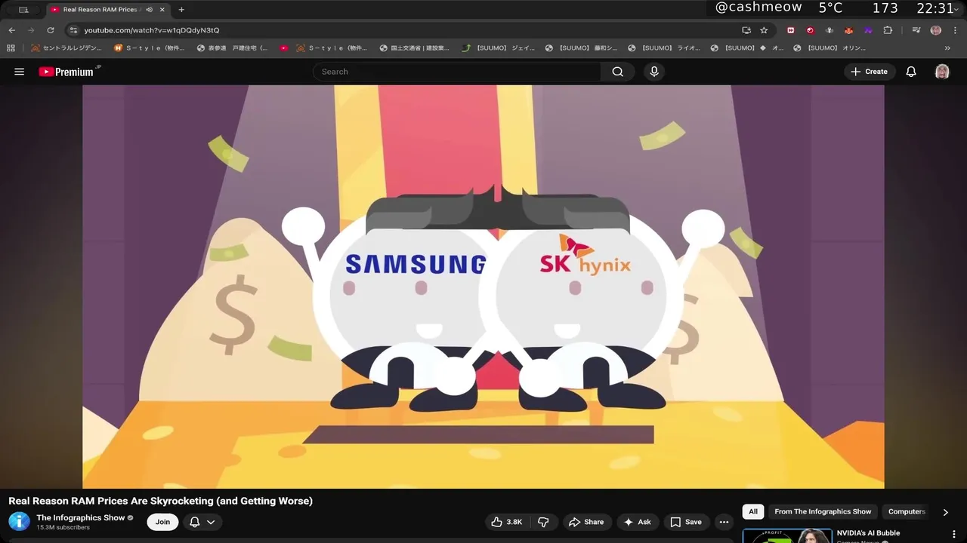
Task: Open YouTube notifications bell in header
Action: (911, 72)
